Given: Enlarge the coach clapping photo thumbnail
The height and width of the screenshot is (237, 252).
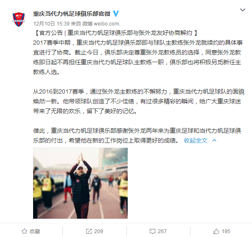Looking at the screenshot, I should pos(80,183).
